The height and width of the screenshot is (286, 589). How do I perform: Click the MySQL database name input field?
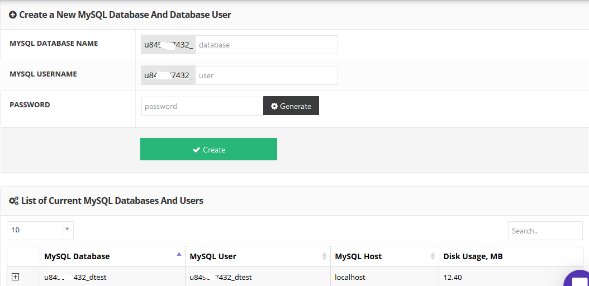click(x=267, y=45)
